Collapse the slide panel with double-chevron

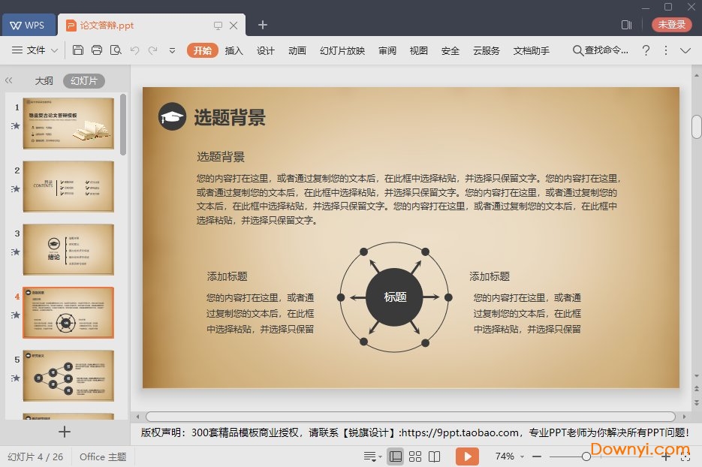tap(9, 80)
